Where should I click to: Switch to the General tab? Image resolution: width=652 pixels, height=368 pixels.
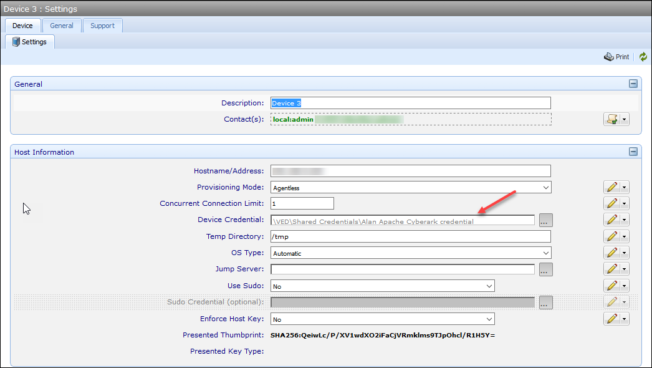[x=62, y=26]
